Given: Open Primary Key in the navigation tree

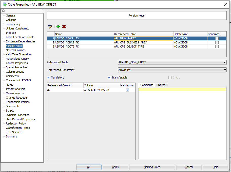Looking at the screenshot, I should point(13,24).
